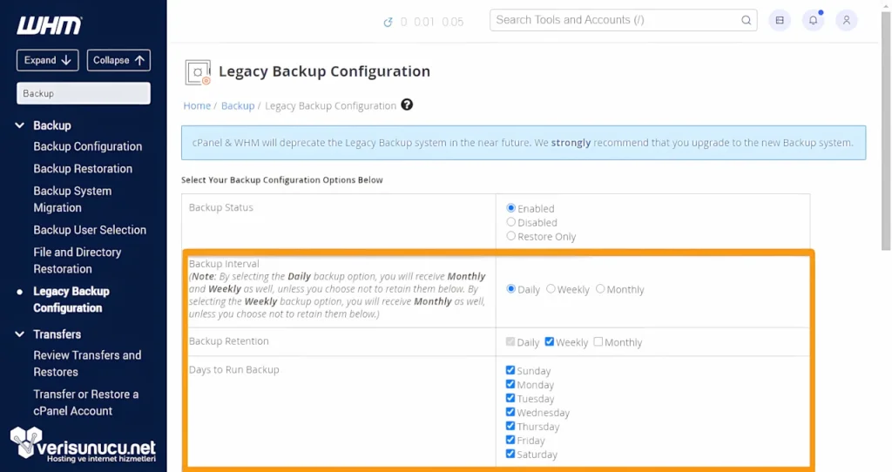Click the WHM logo
Viewport: 892px width, 472px height.
tap(49, 25)
